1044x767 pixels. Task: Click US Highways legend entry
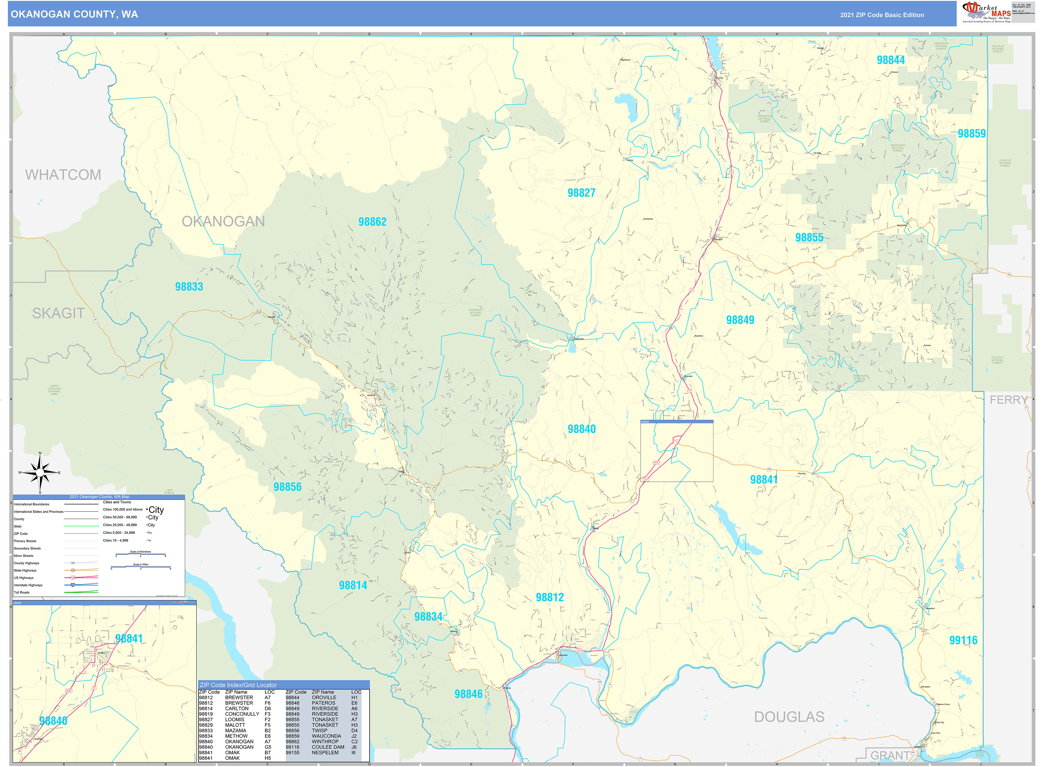pos(24,578)
